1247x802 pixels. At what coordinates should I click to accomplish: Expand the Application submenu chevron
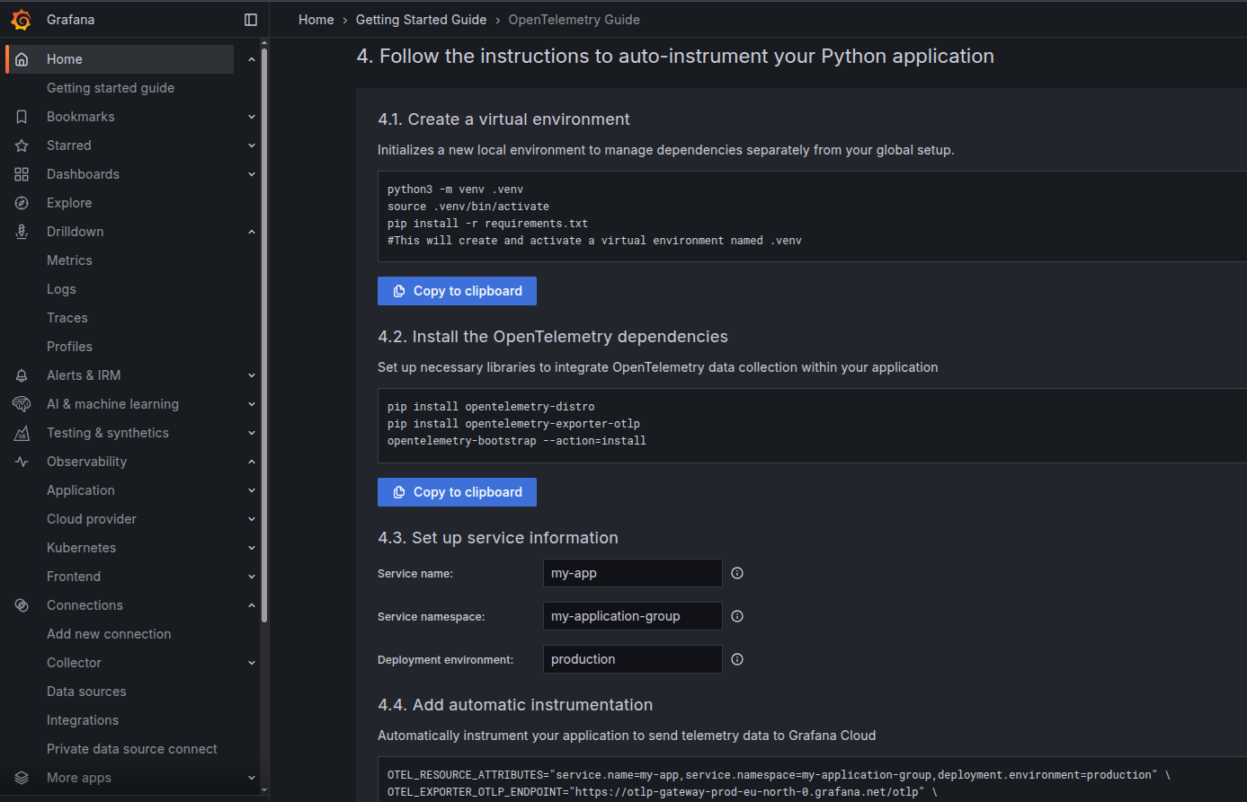252,490
